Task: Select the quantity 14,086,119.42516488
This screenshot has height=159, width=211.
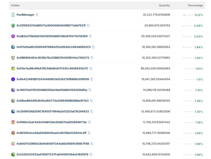Action: pyautogui.click(x=156, y=90)
